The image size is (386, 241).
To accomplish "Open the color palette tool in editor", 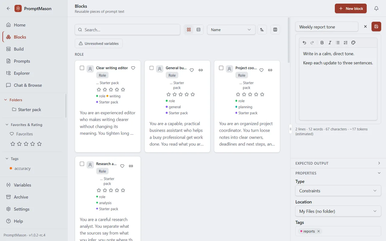I will [x=353, y=43].
